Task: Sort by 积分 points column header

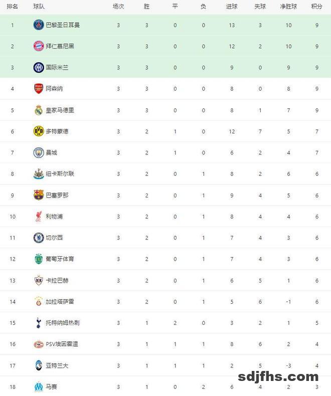Action: point(317,7)
